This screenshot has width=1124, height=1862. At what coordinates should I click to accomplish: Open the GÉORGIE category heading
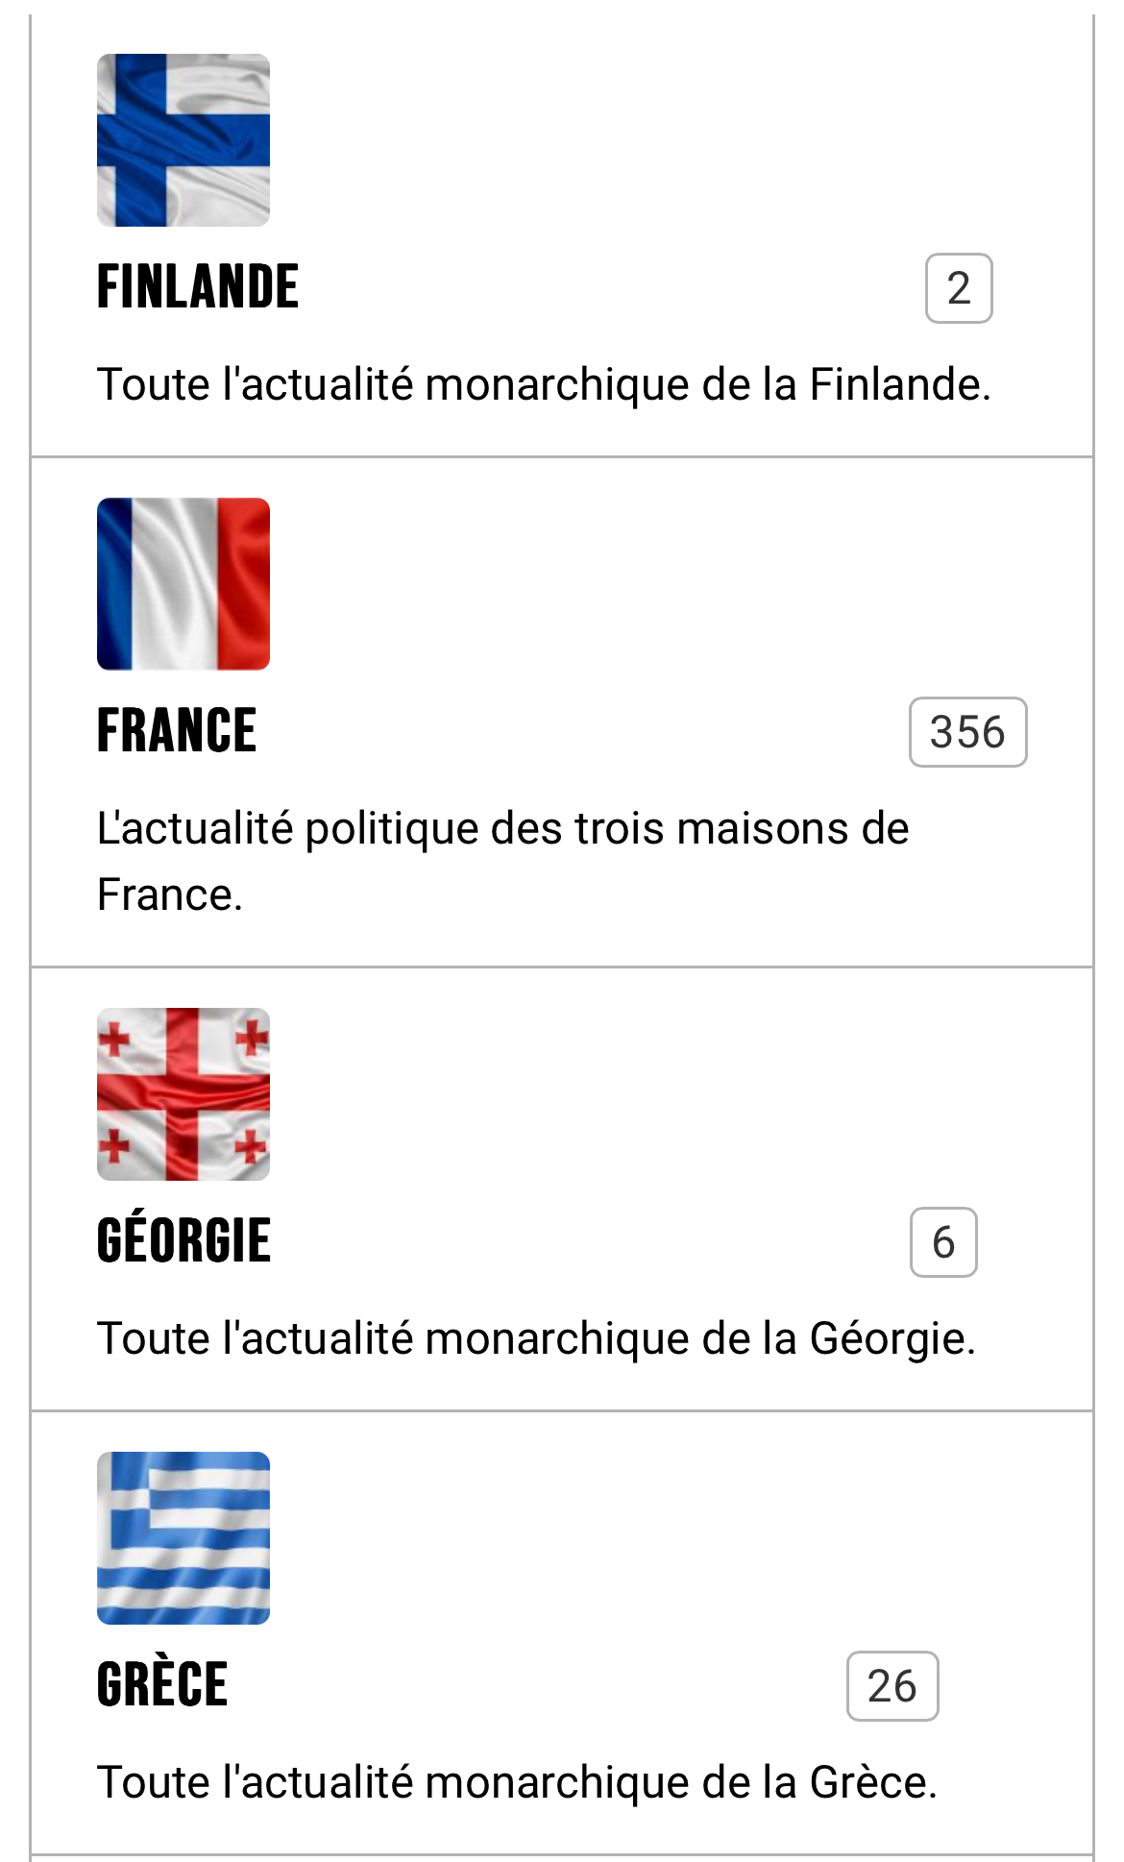point(183,1241)
